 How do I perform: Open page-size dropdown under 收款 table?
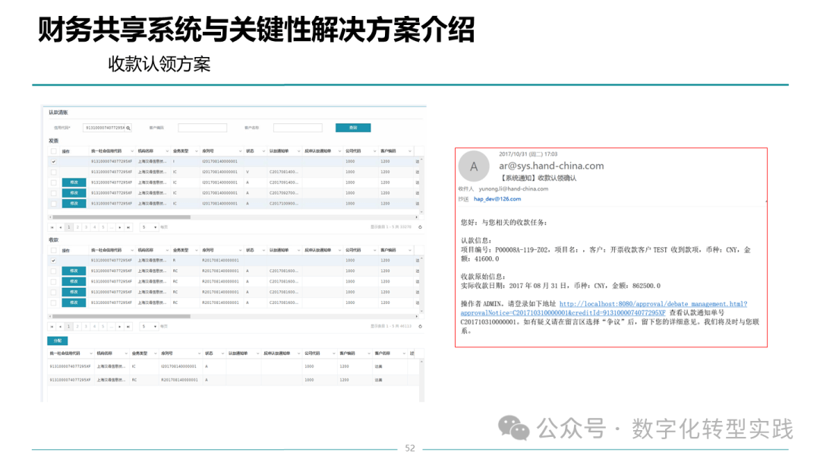pyautogui.click(x=149, y=327)
